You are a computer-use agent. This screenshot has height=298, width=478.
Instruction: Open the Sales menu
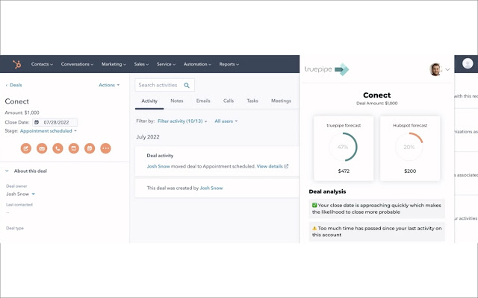pyautogui.click(x=141, y=64)
